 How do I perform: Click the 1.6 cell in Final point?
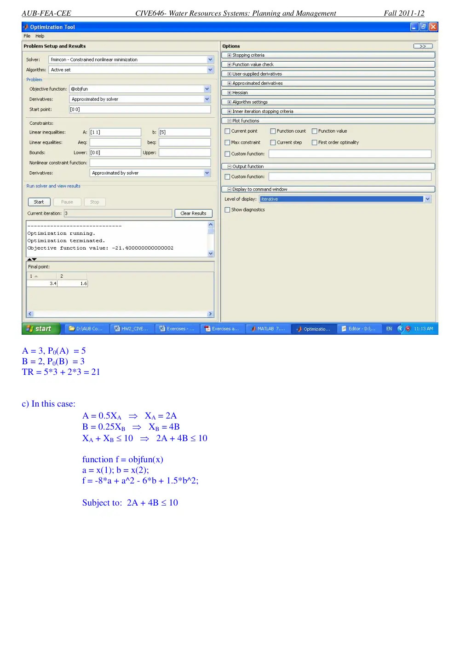[x=73, y=284]
